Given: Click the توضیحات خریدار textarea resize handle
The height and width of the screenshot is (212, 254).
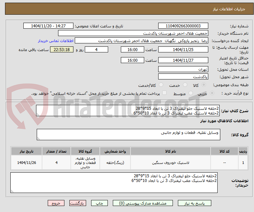Looking at the screenshot, I should tap(12, 191).
